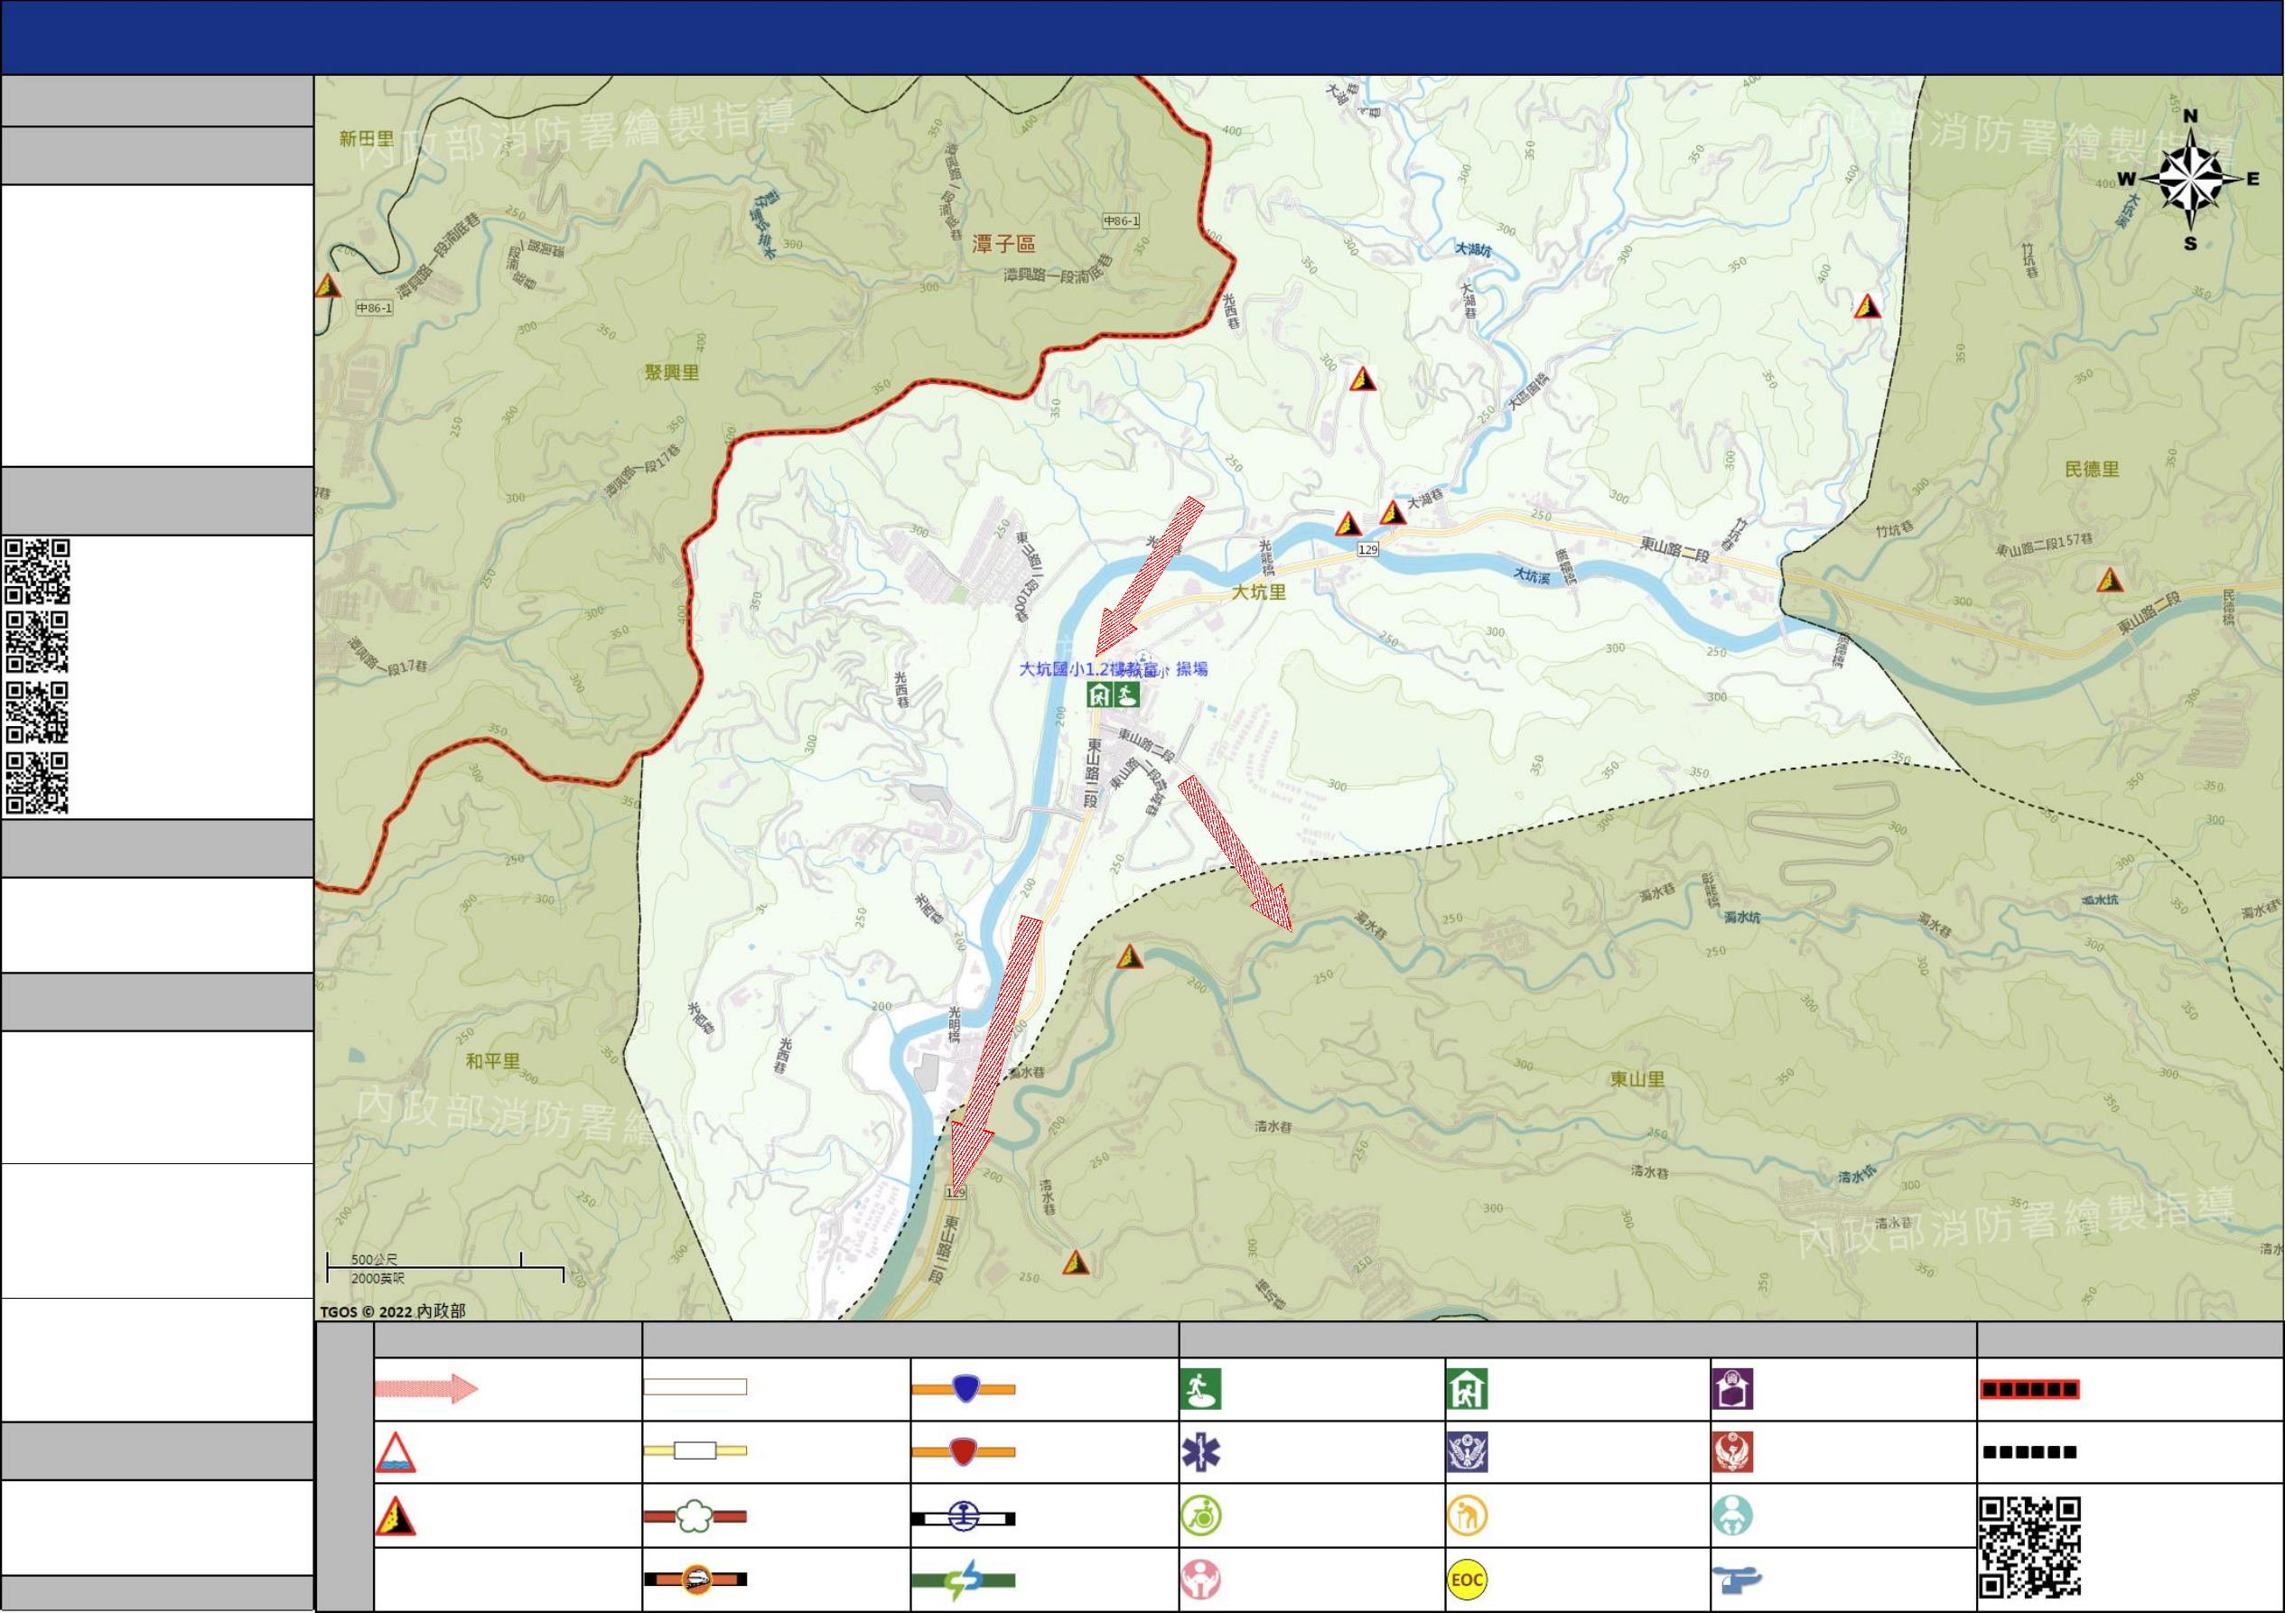Click the landslide marker near the compass rose
The height and width of the screenshot is (1613, 2285).
[x=1867, y=306]
